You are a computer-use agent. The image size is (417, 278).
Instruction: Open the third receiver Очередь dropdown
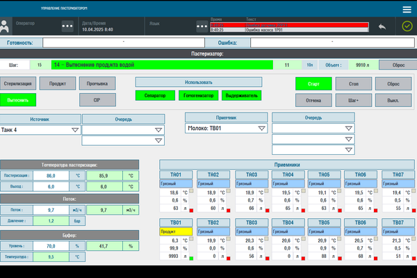pyautogui.click(x=313, y=150)
